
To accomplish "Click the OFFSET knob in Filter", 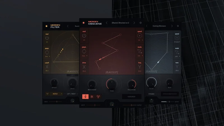I will tap(54, 82).
